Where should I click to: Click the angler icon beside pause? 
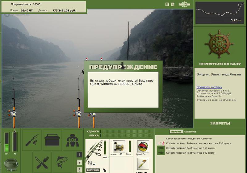tap(173, 4)
